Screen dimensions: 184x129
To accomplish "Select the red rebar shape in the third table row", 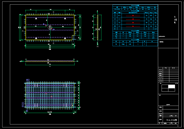I will (133, 23).
